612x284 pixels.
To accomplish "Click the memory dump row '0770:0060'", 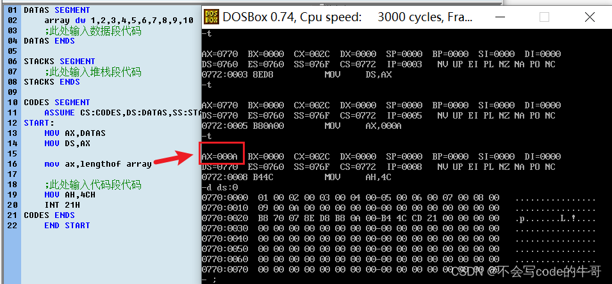I will pos(399,259).
